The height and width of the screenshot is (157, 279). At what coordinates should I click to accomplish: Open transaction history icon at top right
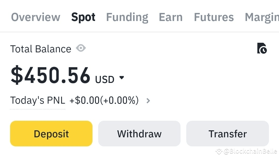click(262, 48)
